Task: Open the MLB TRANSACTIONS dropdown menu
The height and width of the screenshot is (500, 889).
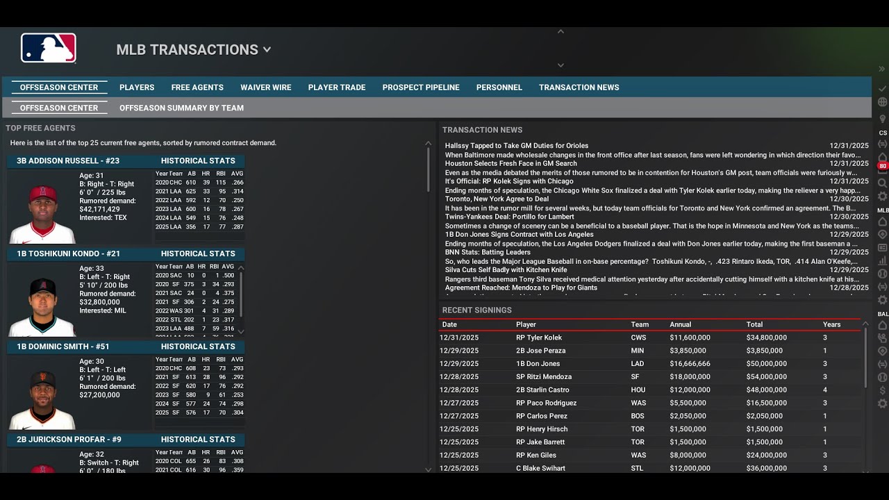Action: (x=194, y=49)
